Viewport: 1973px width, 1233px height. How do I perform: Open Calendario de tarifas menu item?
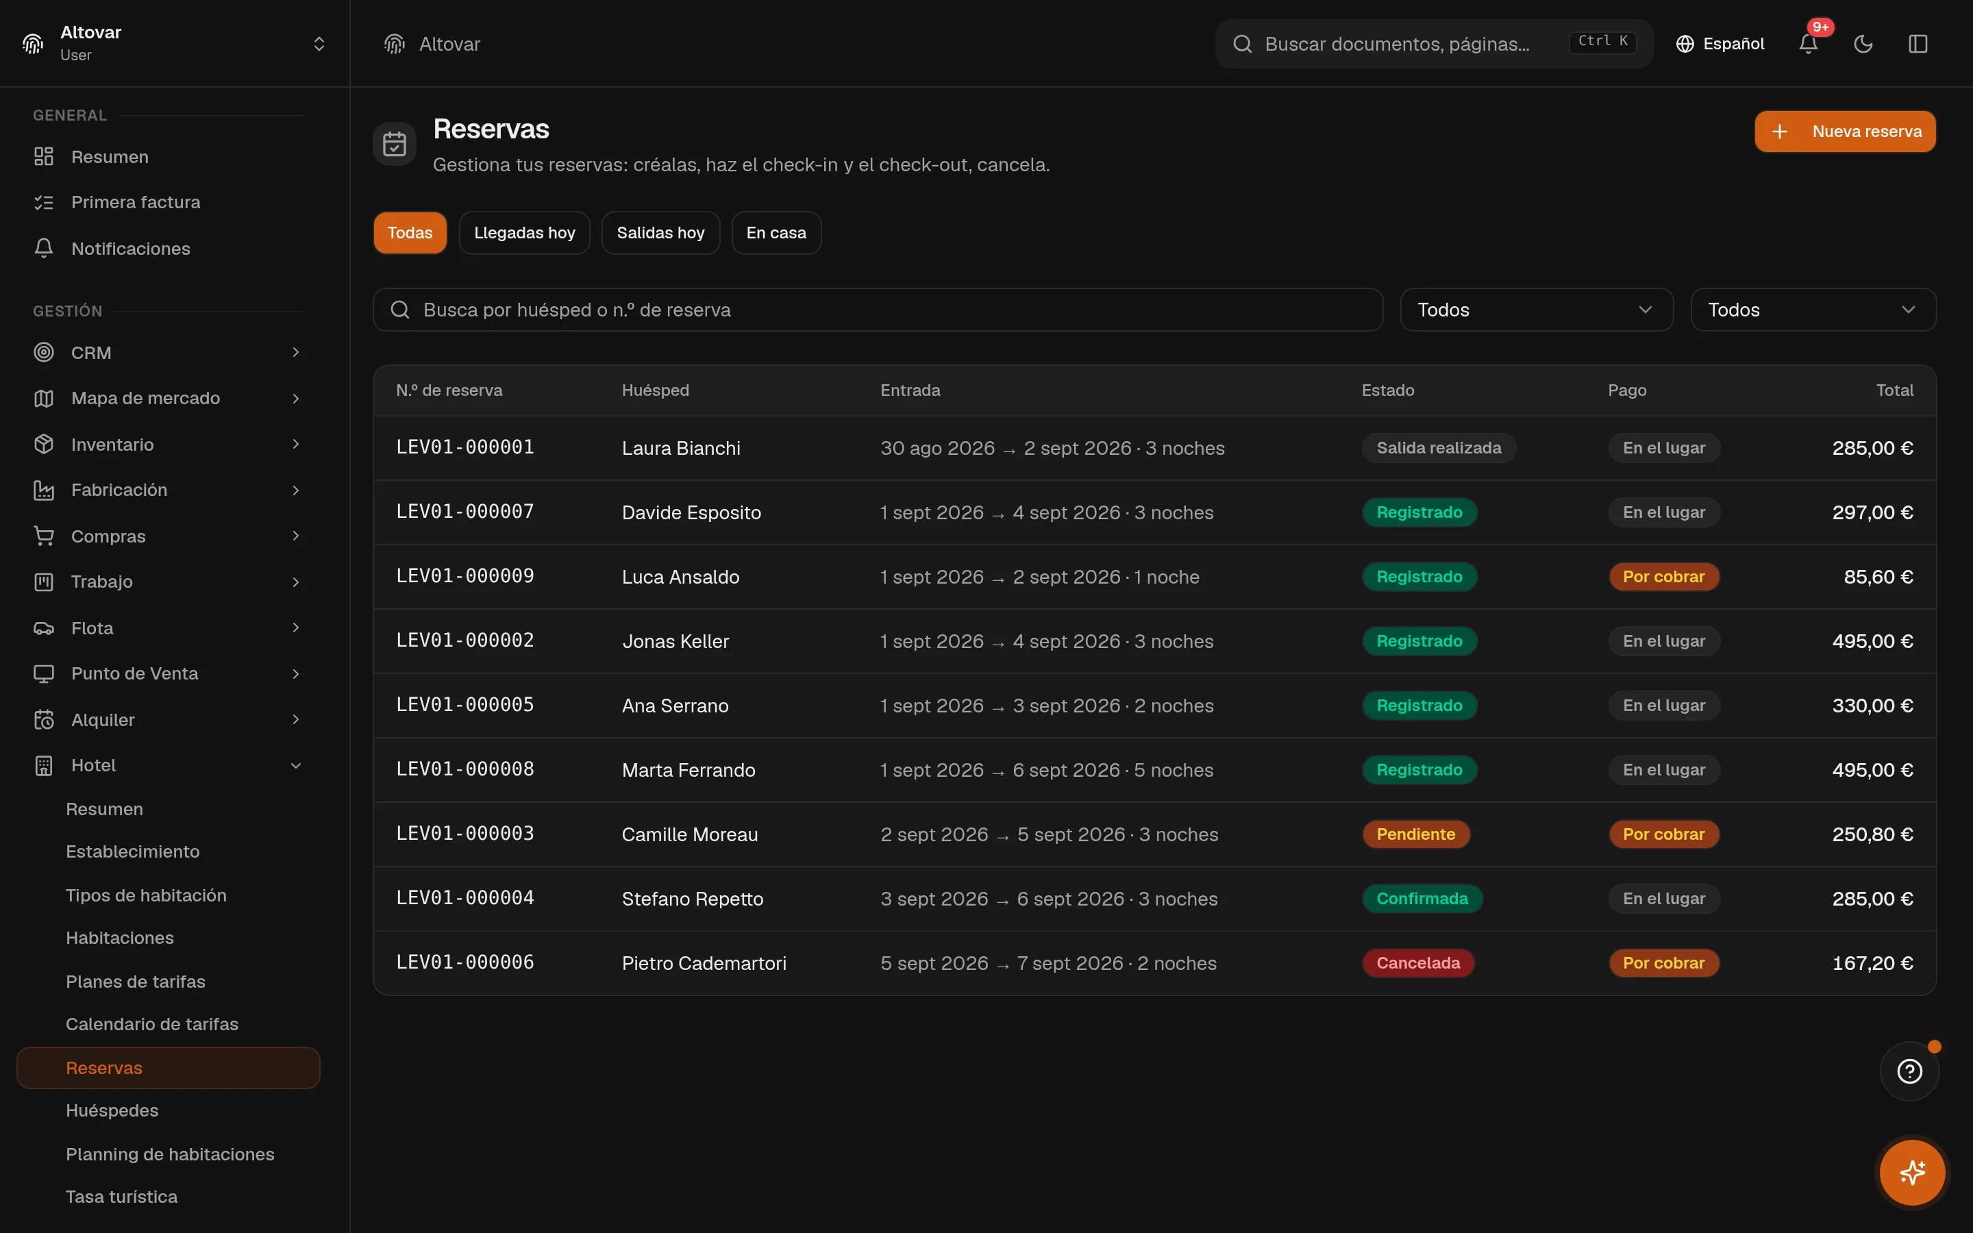151,1024
